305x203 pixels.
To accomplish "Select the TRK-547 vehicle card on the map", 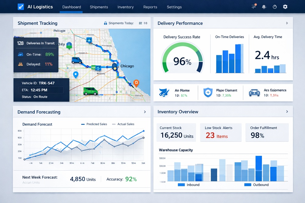I will tap(41, 90).
